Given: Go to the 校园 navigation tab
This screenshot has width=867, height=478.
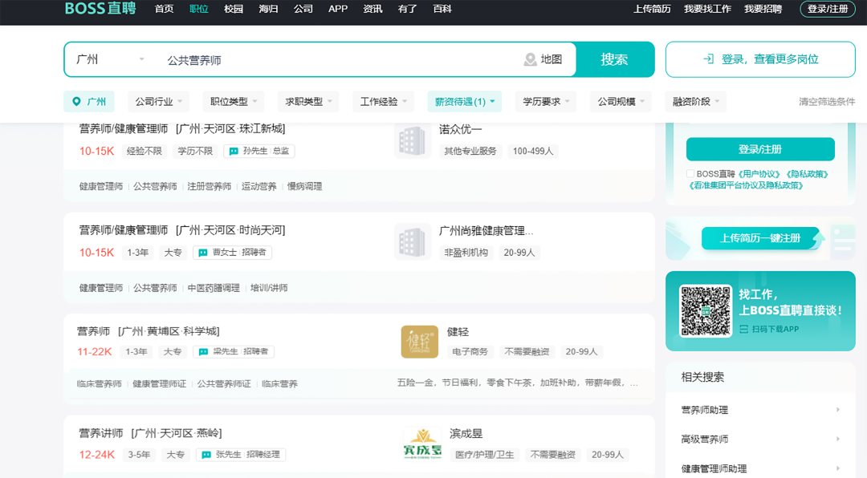Looking at the screenshot, I should pos(234,9).
